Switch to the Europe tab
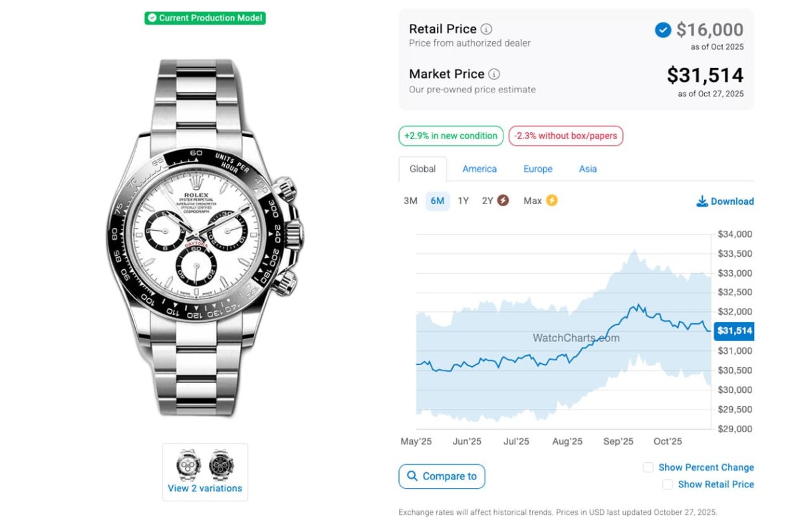 537,169
